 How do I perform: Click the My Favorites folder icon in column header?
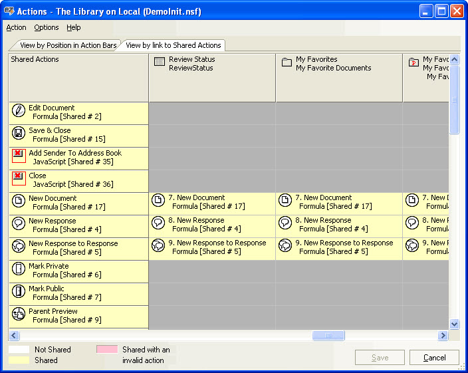[287, 62]
